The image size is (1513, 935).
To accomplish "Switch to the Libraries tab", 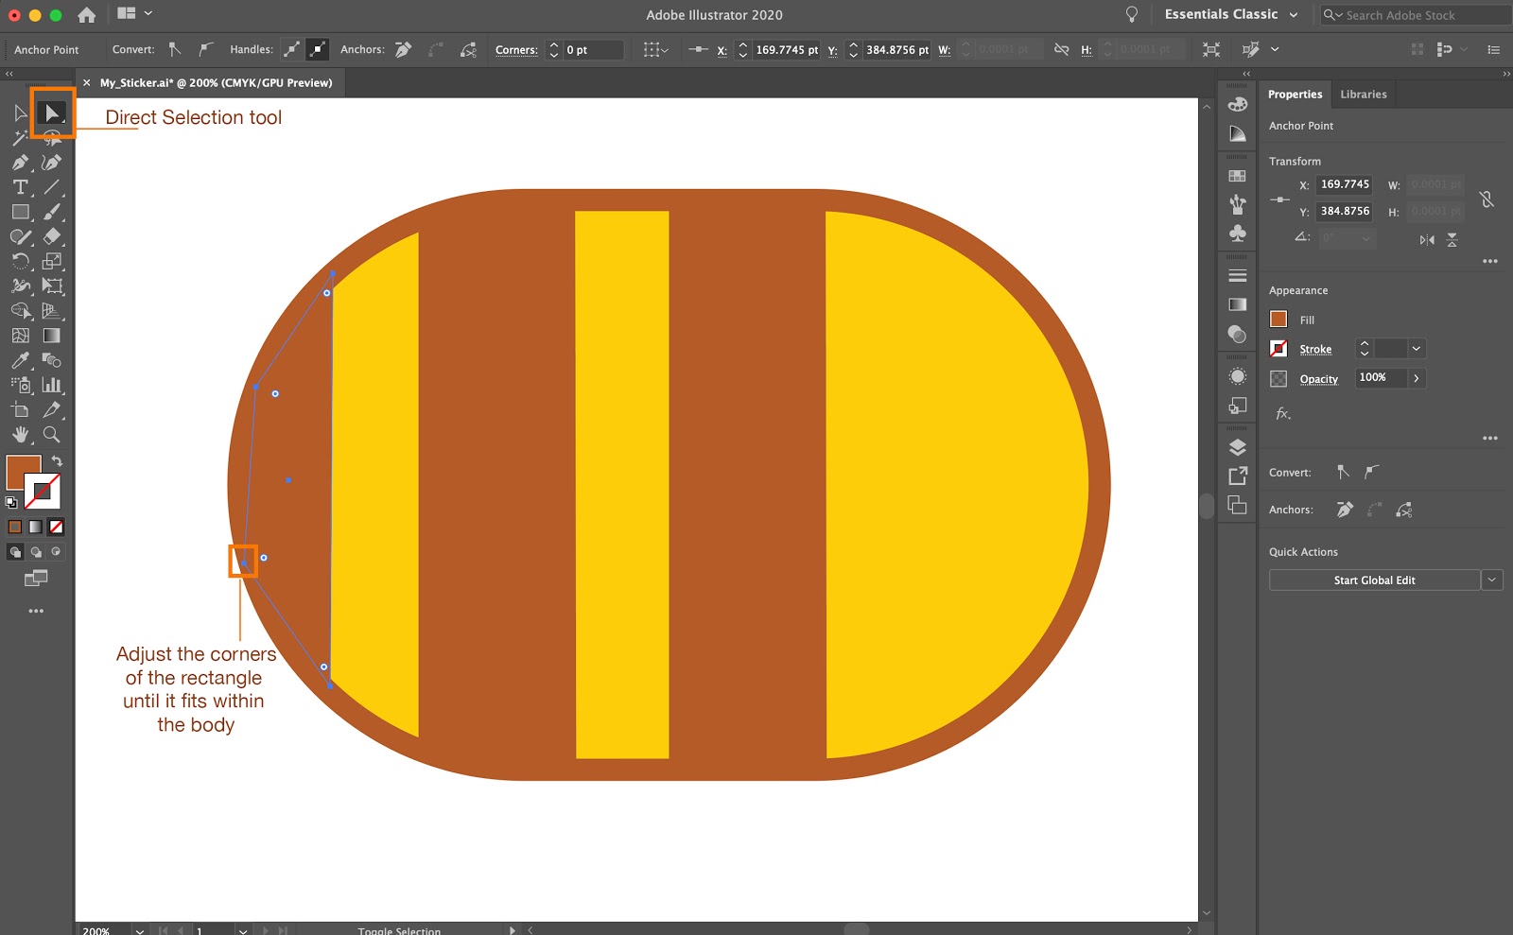I will (1363, 94).
